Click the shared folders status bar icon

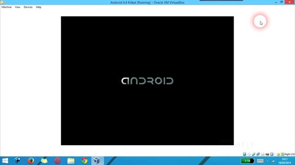click(263, 154)
